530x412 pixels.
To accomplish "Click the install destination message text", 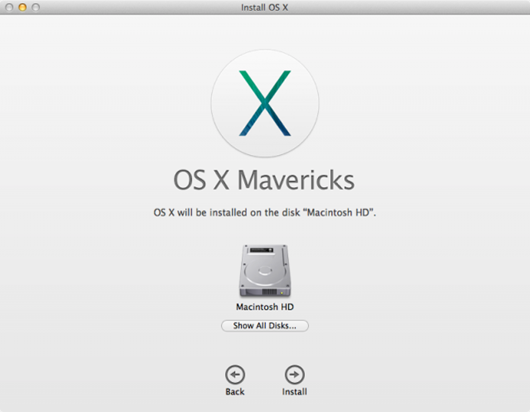I will point(265,212).
